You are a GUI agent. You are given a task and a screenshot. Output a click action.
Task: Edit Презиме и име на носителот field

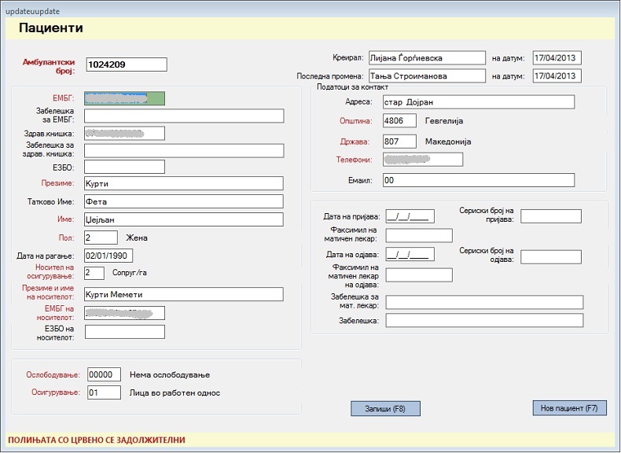point(184,294)
